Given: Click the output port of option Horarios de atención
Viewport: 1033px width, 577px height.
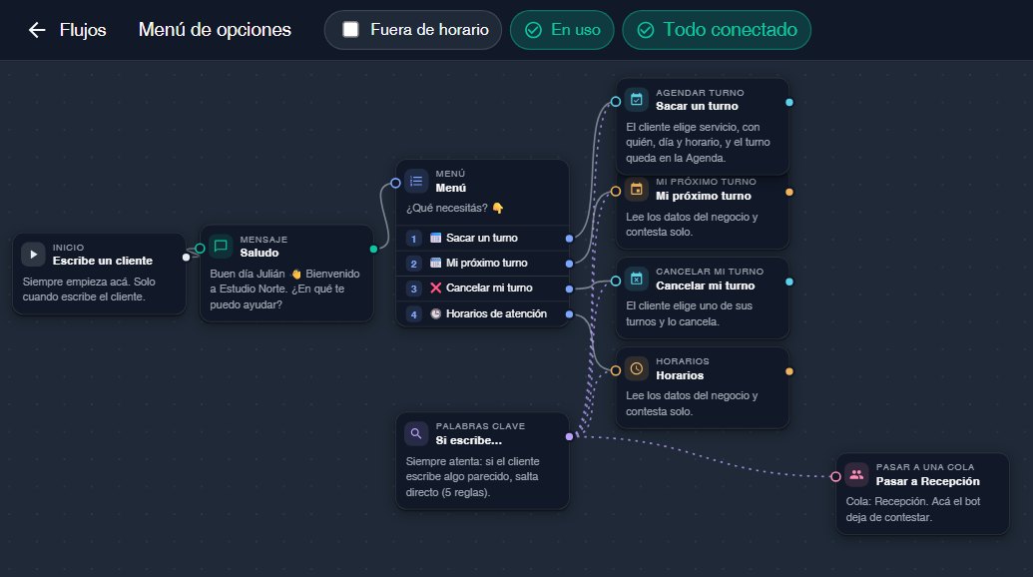Looking at the screenshot, I should coord(569,314).
